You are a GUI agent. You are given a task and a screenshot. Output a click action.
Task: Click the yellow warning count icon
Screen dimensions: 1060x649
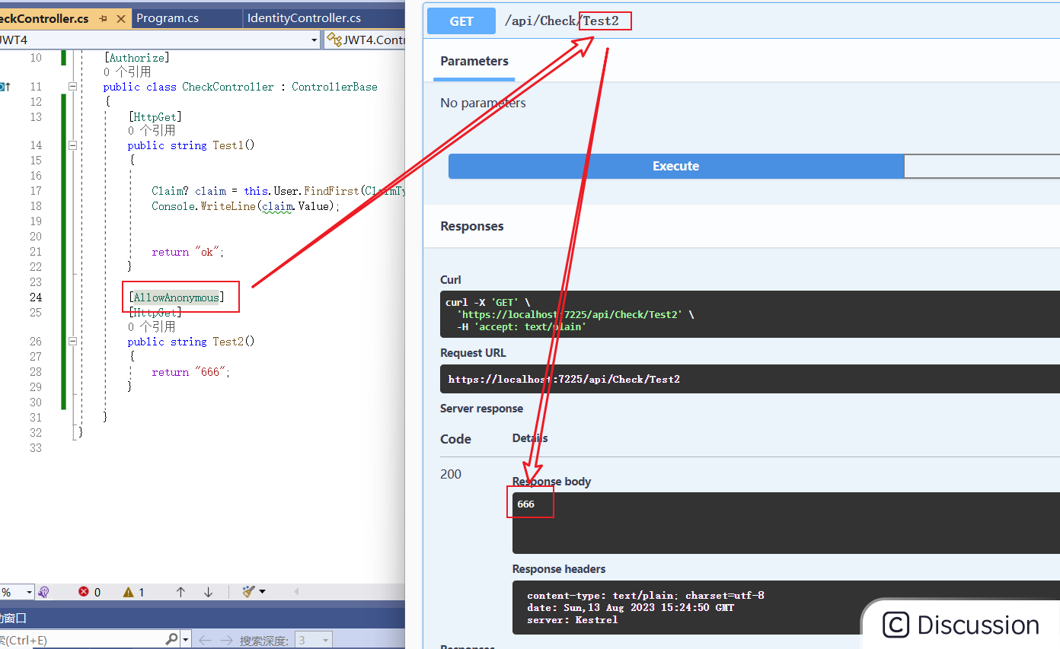(128, 592)
